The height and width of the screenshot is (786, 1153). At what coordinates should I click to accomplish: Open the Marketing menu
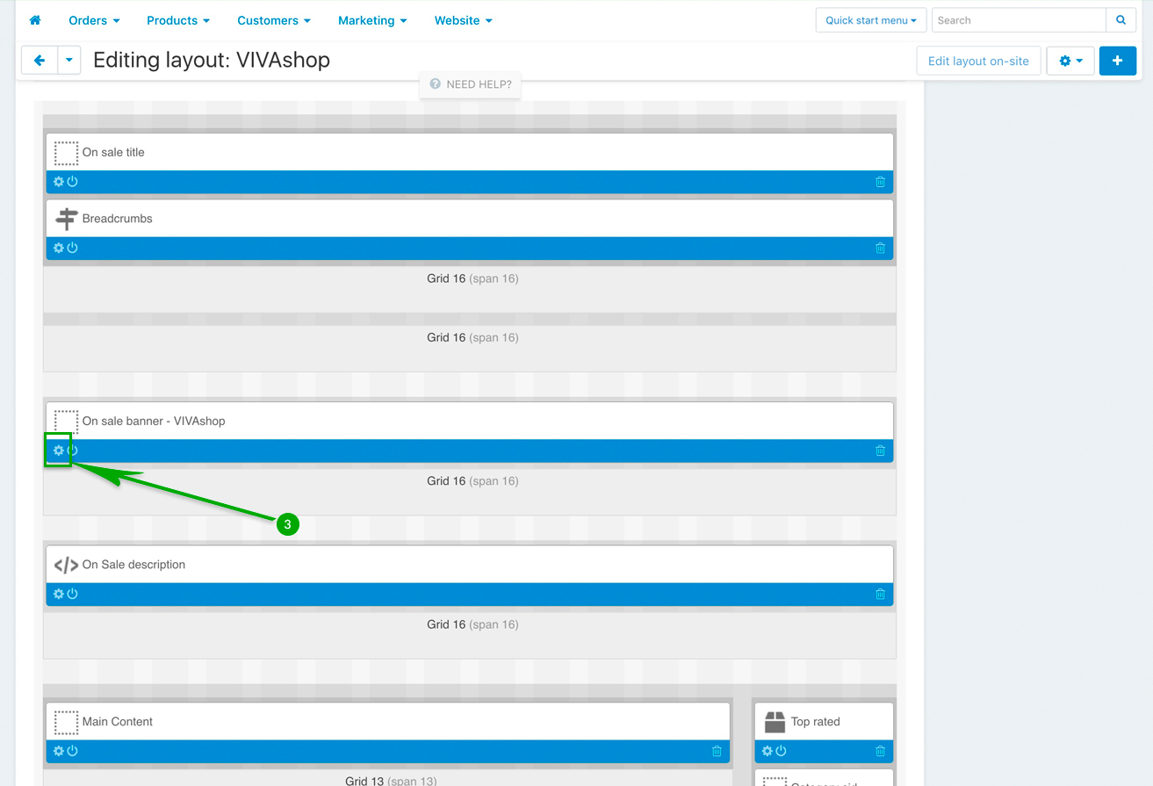pyautogui.click(x=372, y=20)
